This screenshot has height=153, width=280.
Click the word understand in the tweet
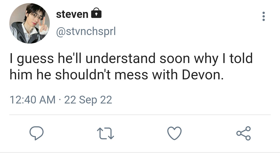[121, 58]
